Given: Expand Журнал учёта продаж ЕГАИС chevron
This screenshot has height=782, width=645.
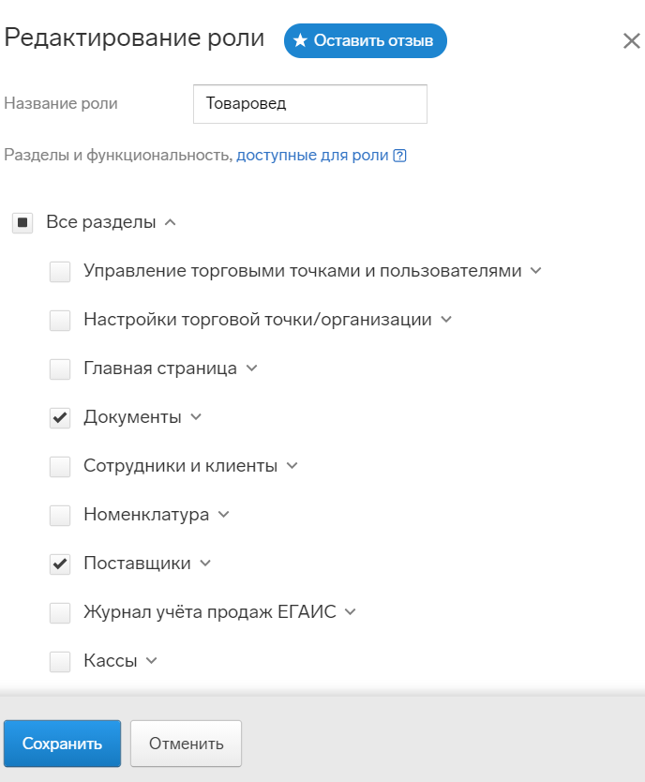Looking at the screenshot, I should point(351,612).
